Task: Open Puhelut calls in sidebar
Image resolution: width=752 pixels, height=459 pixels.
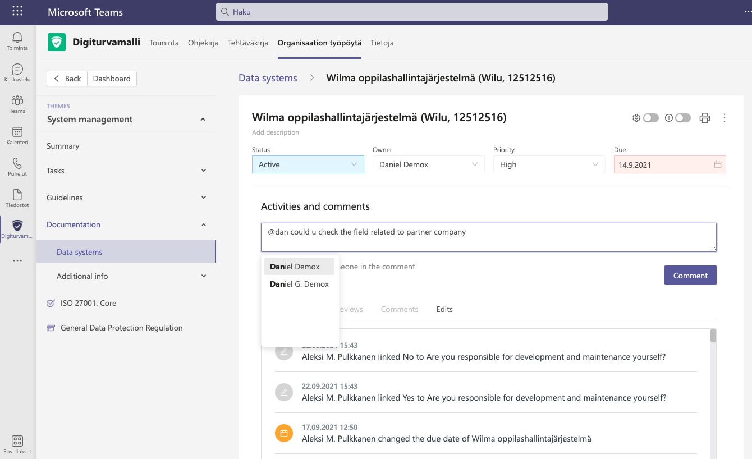Action: pos(17,167)
